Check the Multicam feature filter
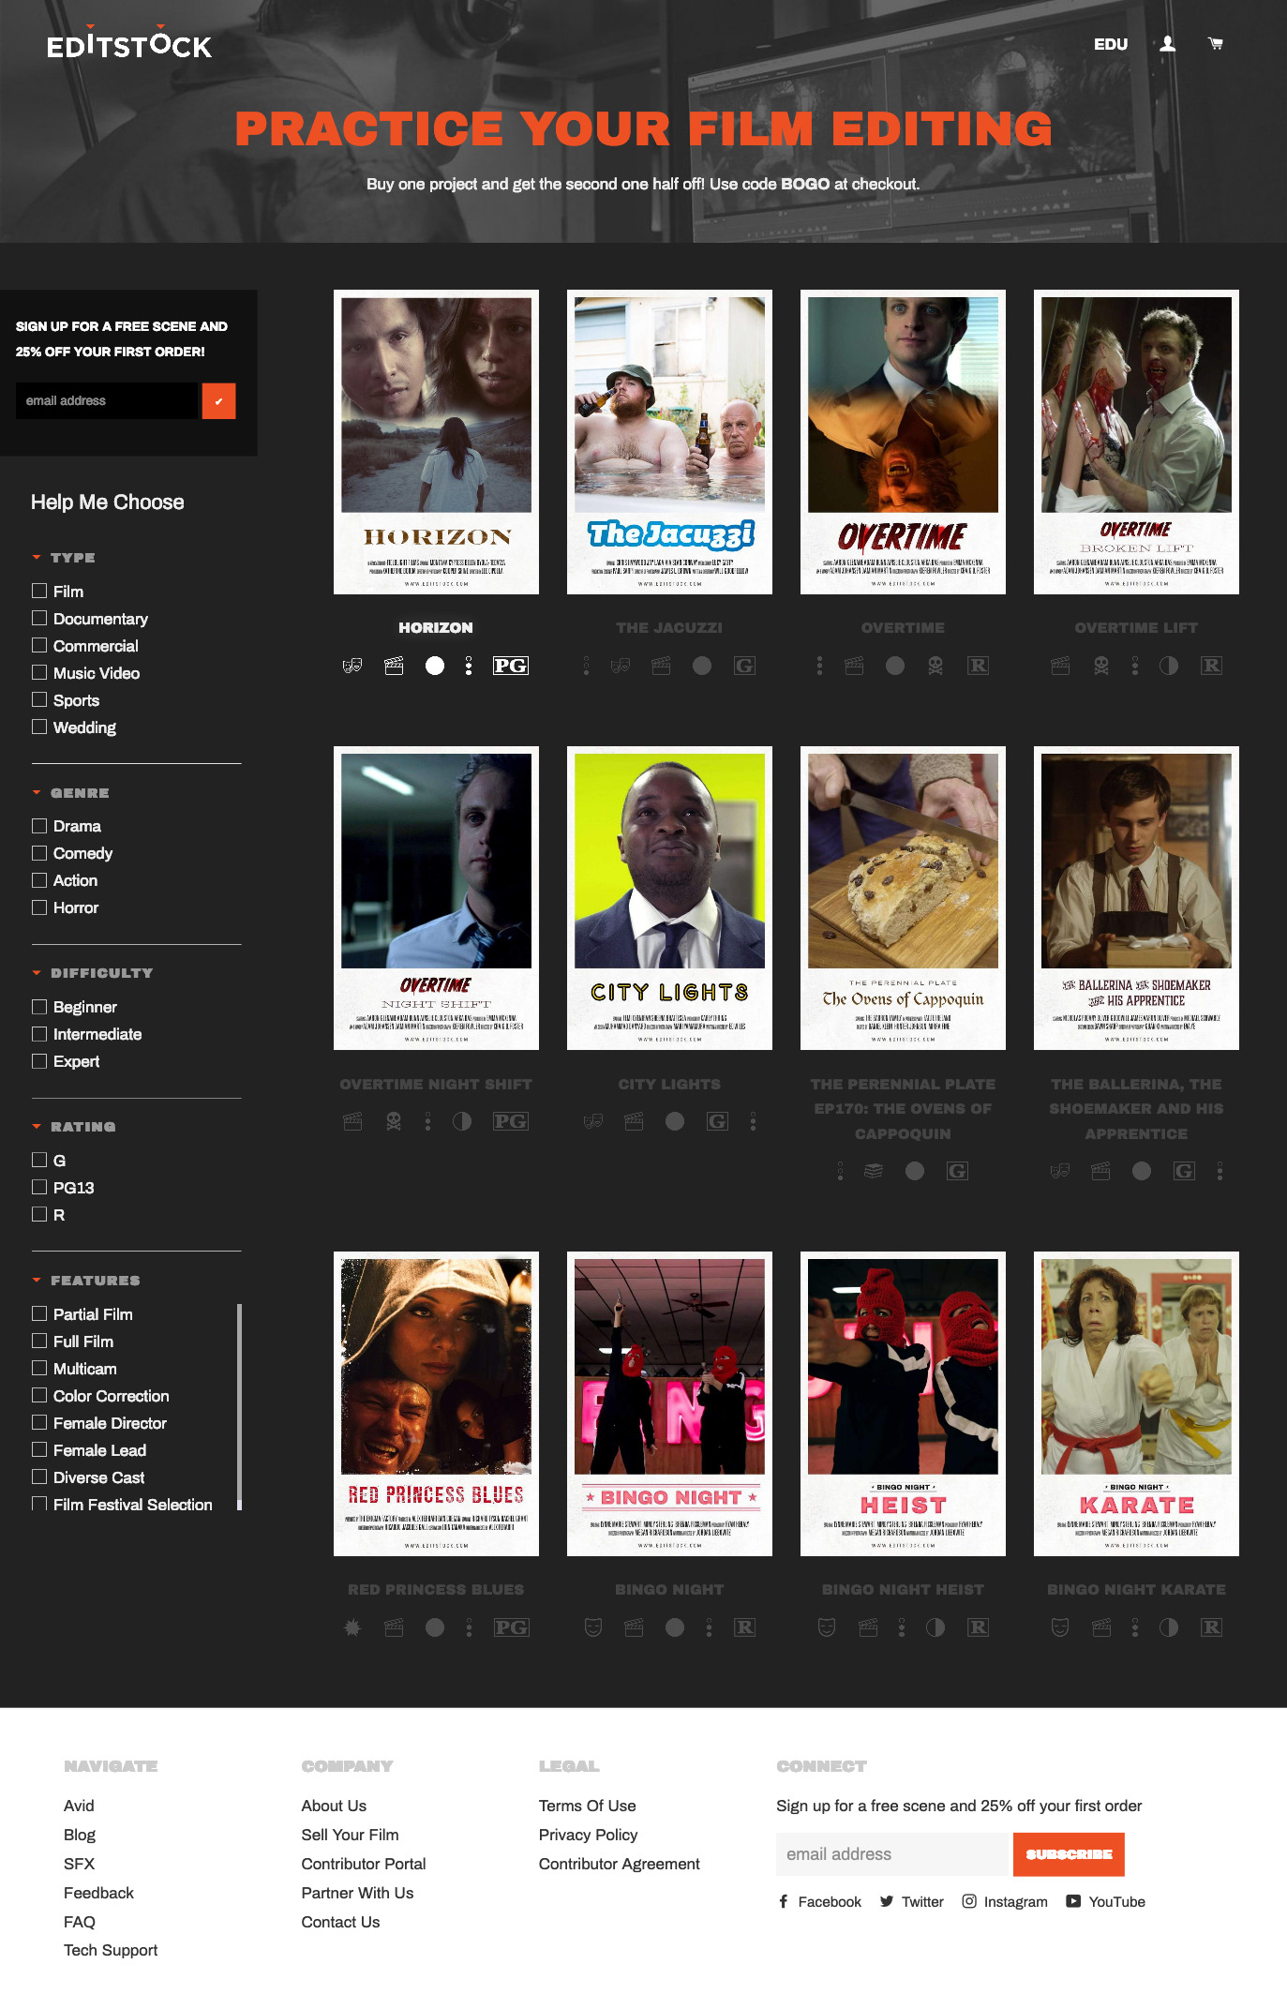The height and width of the screenshot is (2009, 1287). 39,1368
